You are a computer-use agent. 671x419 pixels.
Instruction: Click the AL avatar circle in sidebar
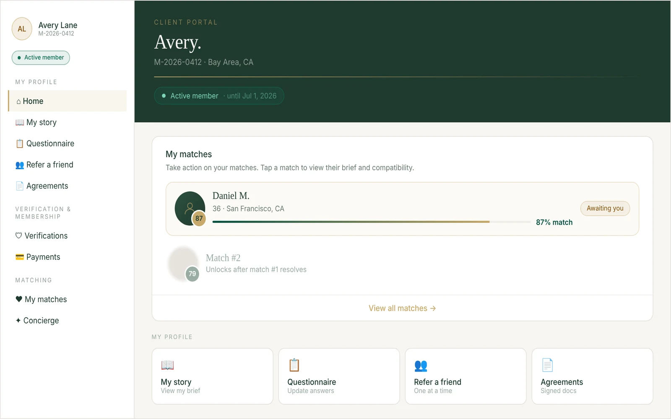(22, 29)
